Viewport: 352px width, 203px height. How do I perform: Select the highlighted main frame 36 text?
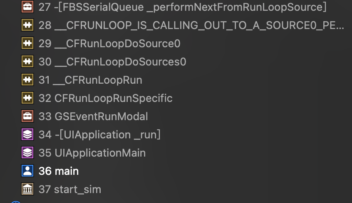59,171
